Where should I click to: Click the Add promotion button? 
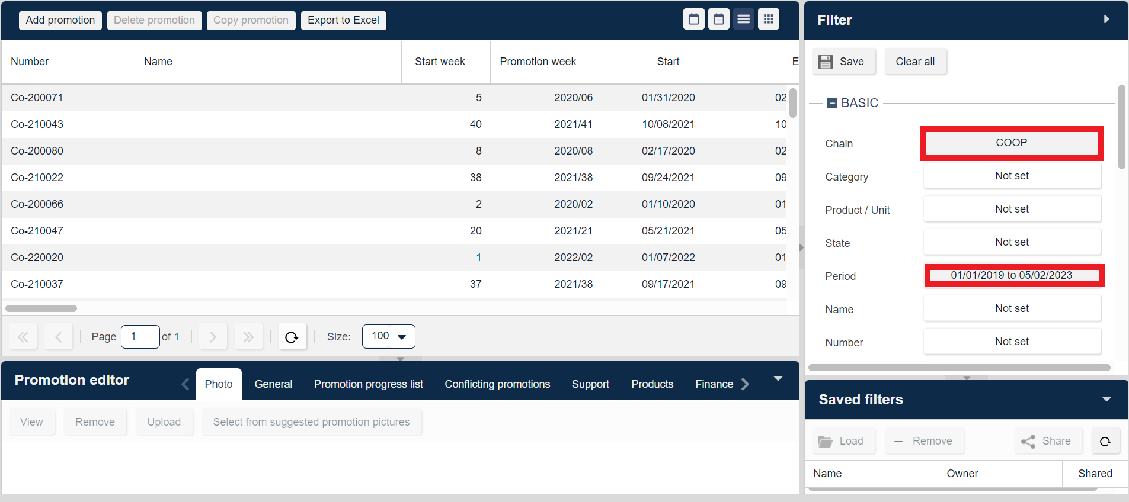(60, 20)
